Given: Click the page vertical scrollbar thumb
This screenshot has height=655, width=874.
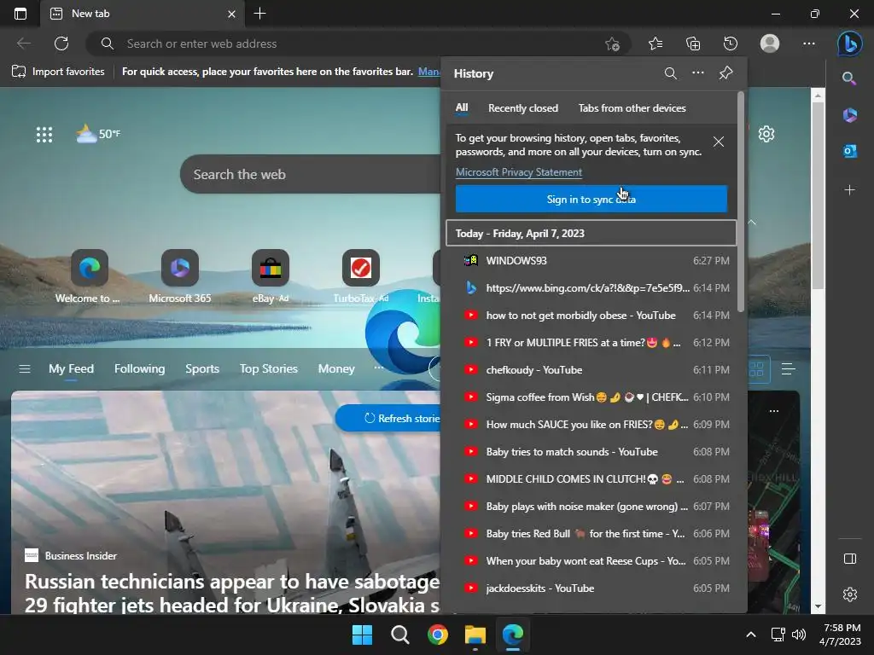Looking at the screenshot, I should (x=818, y=195).
